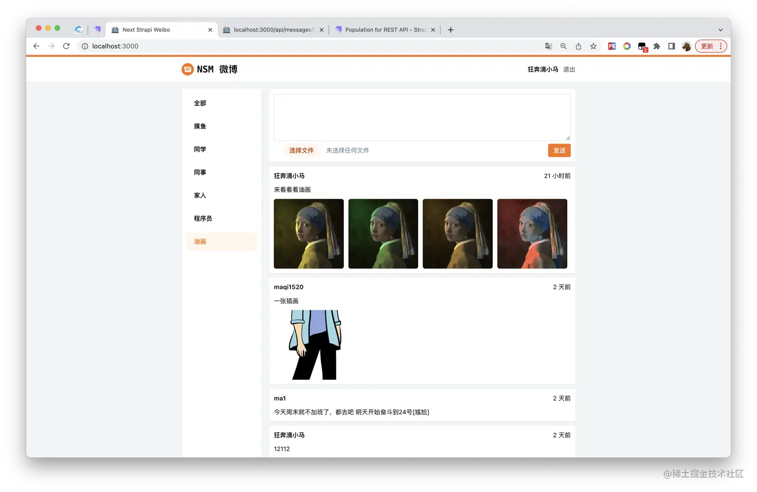Open the colorful circle extension icon
This screenshot has width=757, height=492.
coord(627,46)
